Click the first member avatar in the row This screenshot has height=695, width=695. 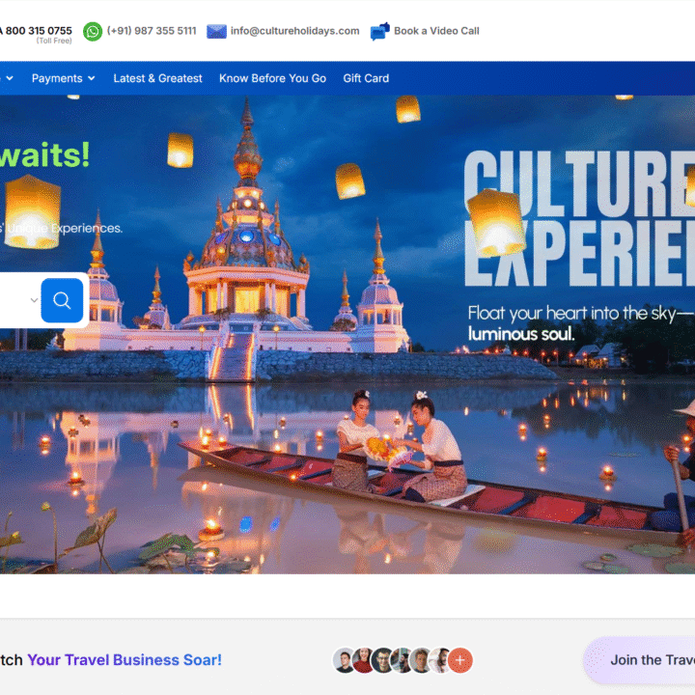click(x=345, y=660)
